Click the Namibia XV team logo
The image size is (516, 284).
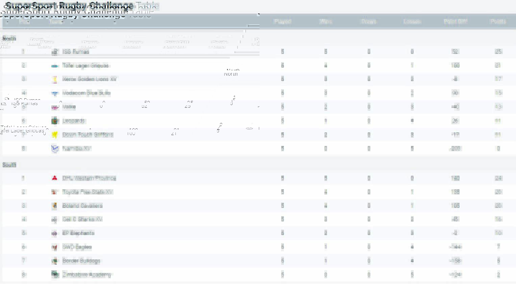(x=55, y=149)
